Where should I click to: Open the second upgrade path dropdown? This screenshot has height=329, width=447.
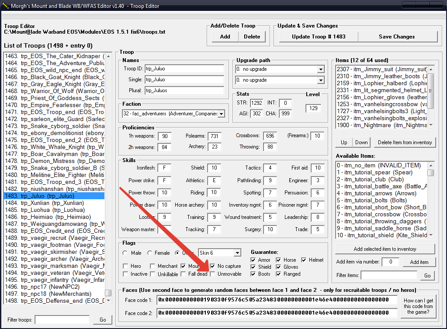(321, 80)
